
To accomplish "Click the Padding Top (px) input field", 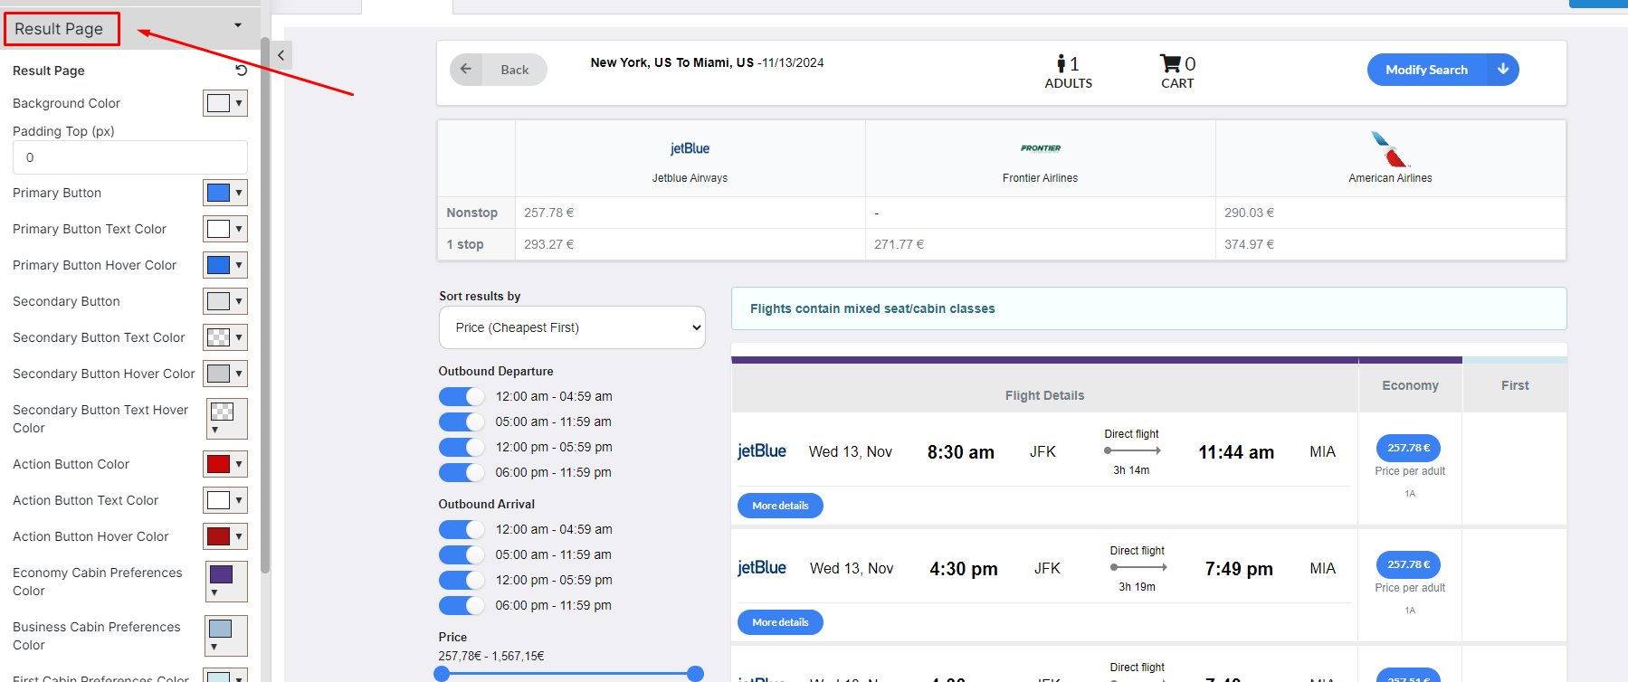I will (130, 157).
